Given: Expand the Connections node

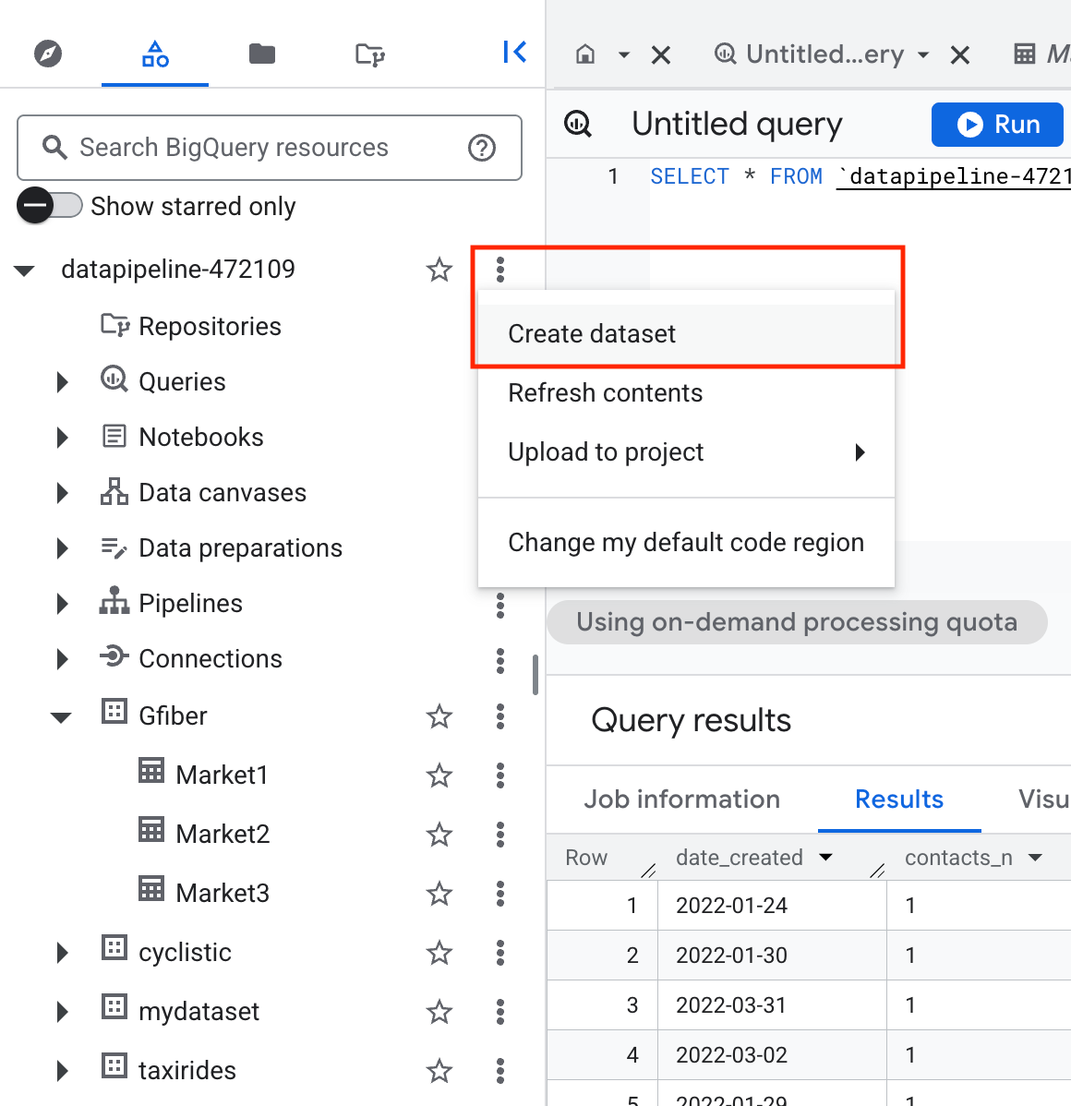Looking at the screenshot, I should point(63,659).
